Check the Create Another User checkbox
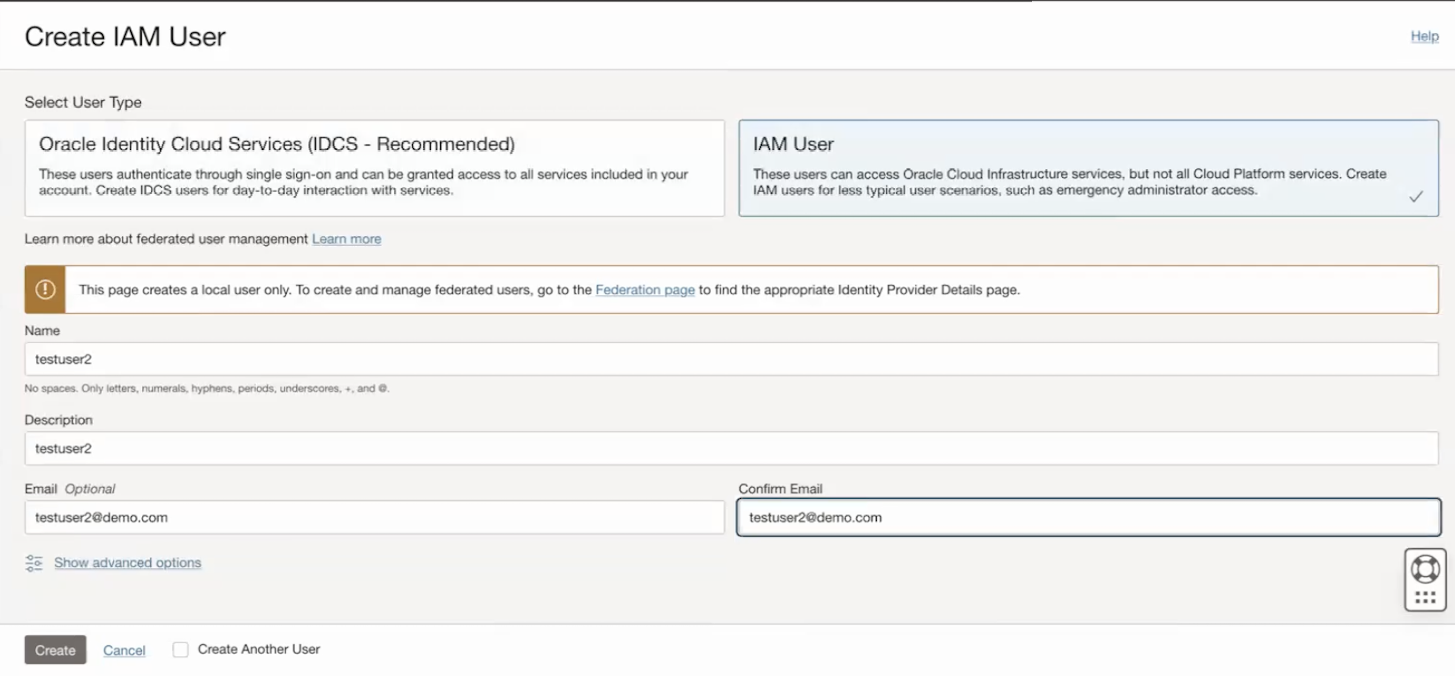 click(x=180, y=649)
